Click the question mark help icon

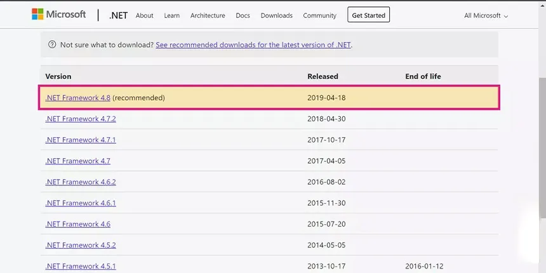point(52,44)
